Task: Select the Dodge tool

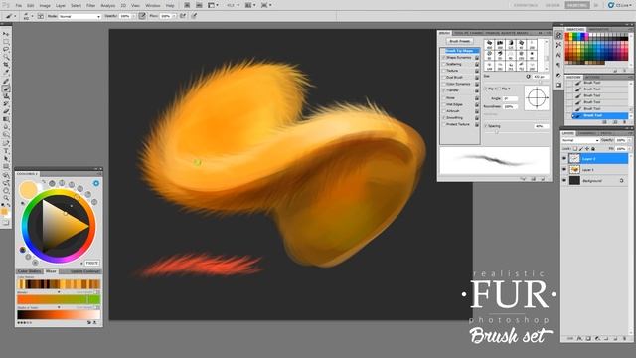Action: [6, 134]
